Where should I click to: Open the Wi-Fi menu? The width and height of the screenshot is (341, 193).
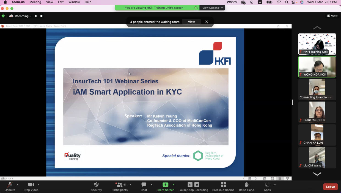[x=279, y=2]
